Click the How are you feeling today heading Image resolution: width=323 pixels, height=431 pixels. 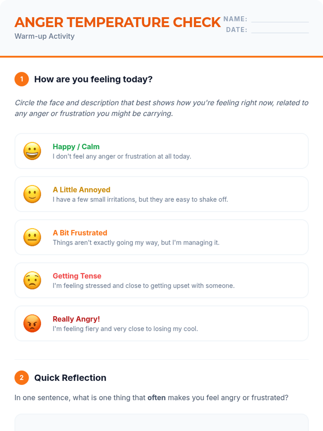(93, 79)
